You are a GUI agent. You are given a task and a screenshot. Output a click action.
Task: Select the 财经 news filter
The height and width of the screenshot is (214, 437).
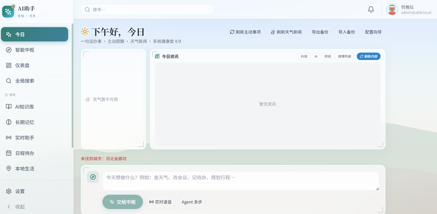pyautogui.click(x=327, y=56)
